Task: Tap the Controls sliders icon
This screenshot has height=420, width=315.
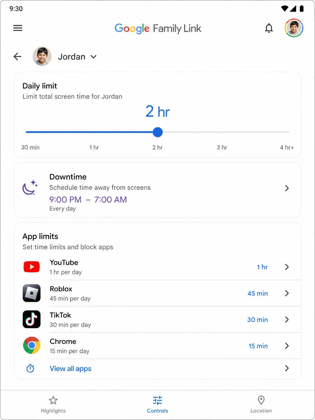Action: pos(157,400)
